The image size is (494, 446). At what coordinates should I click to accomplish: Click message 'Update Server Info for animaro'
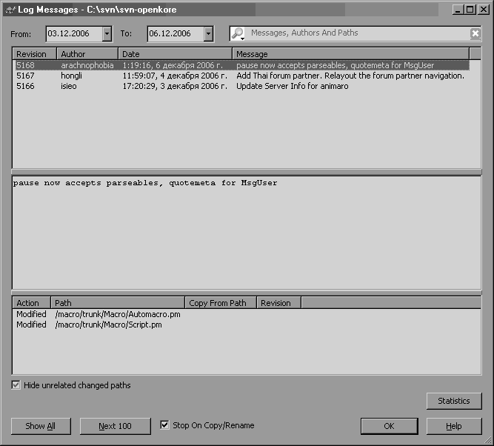coord(293,86)
